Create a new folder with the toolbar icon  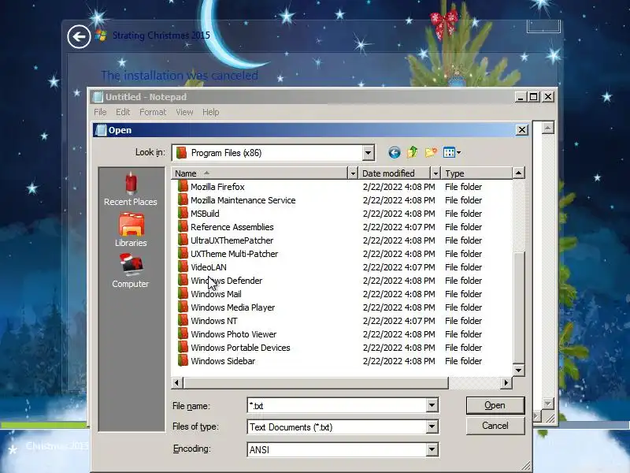click(431, 152)
